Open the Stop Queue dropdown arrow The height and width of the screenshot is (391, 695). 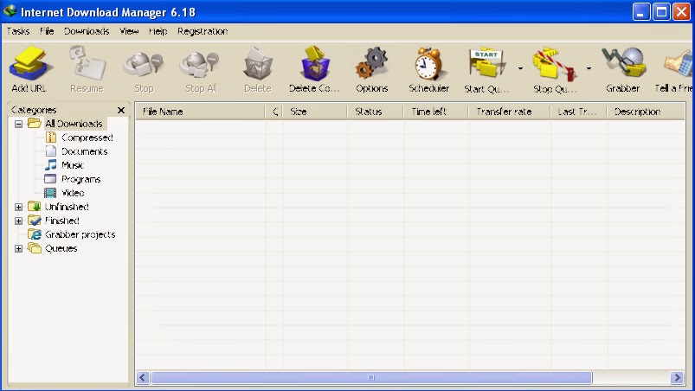589,67
